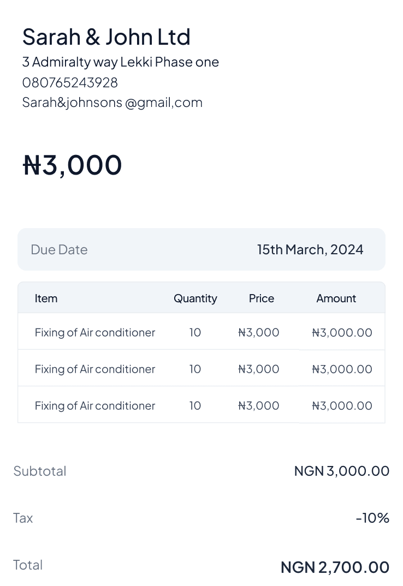The height and width of the screenshot is (586, 403).
Task: Click the Total label
Action: tap(28, 565)
